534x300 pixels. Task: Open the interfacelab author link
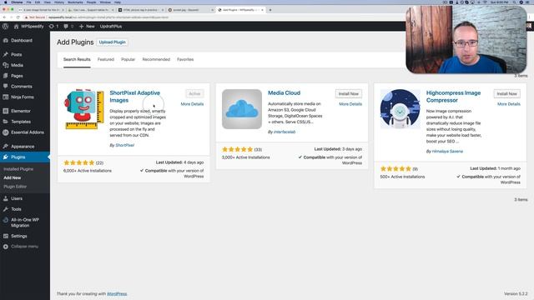(x=285, y=132)
